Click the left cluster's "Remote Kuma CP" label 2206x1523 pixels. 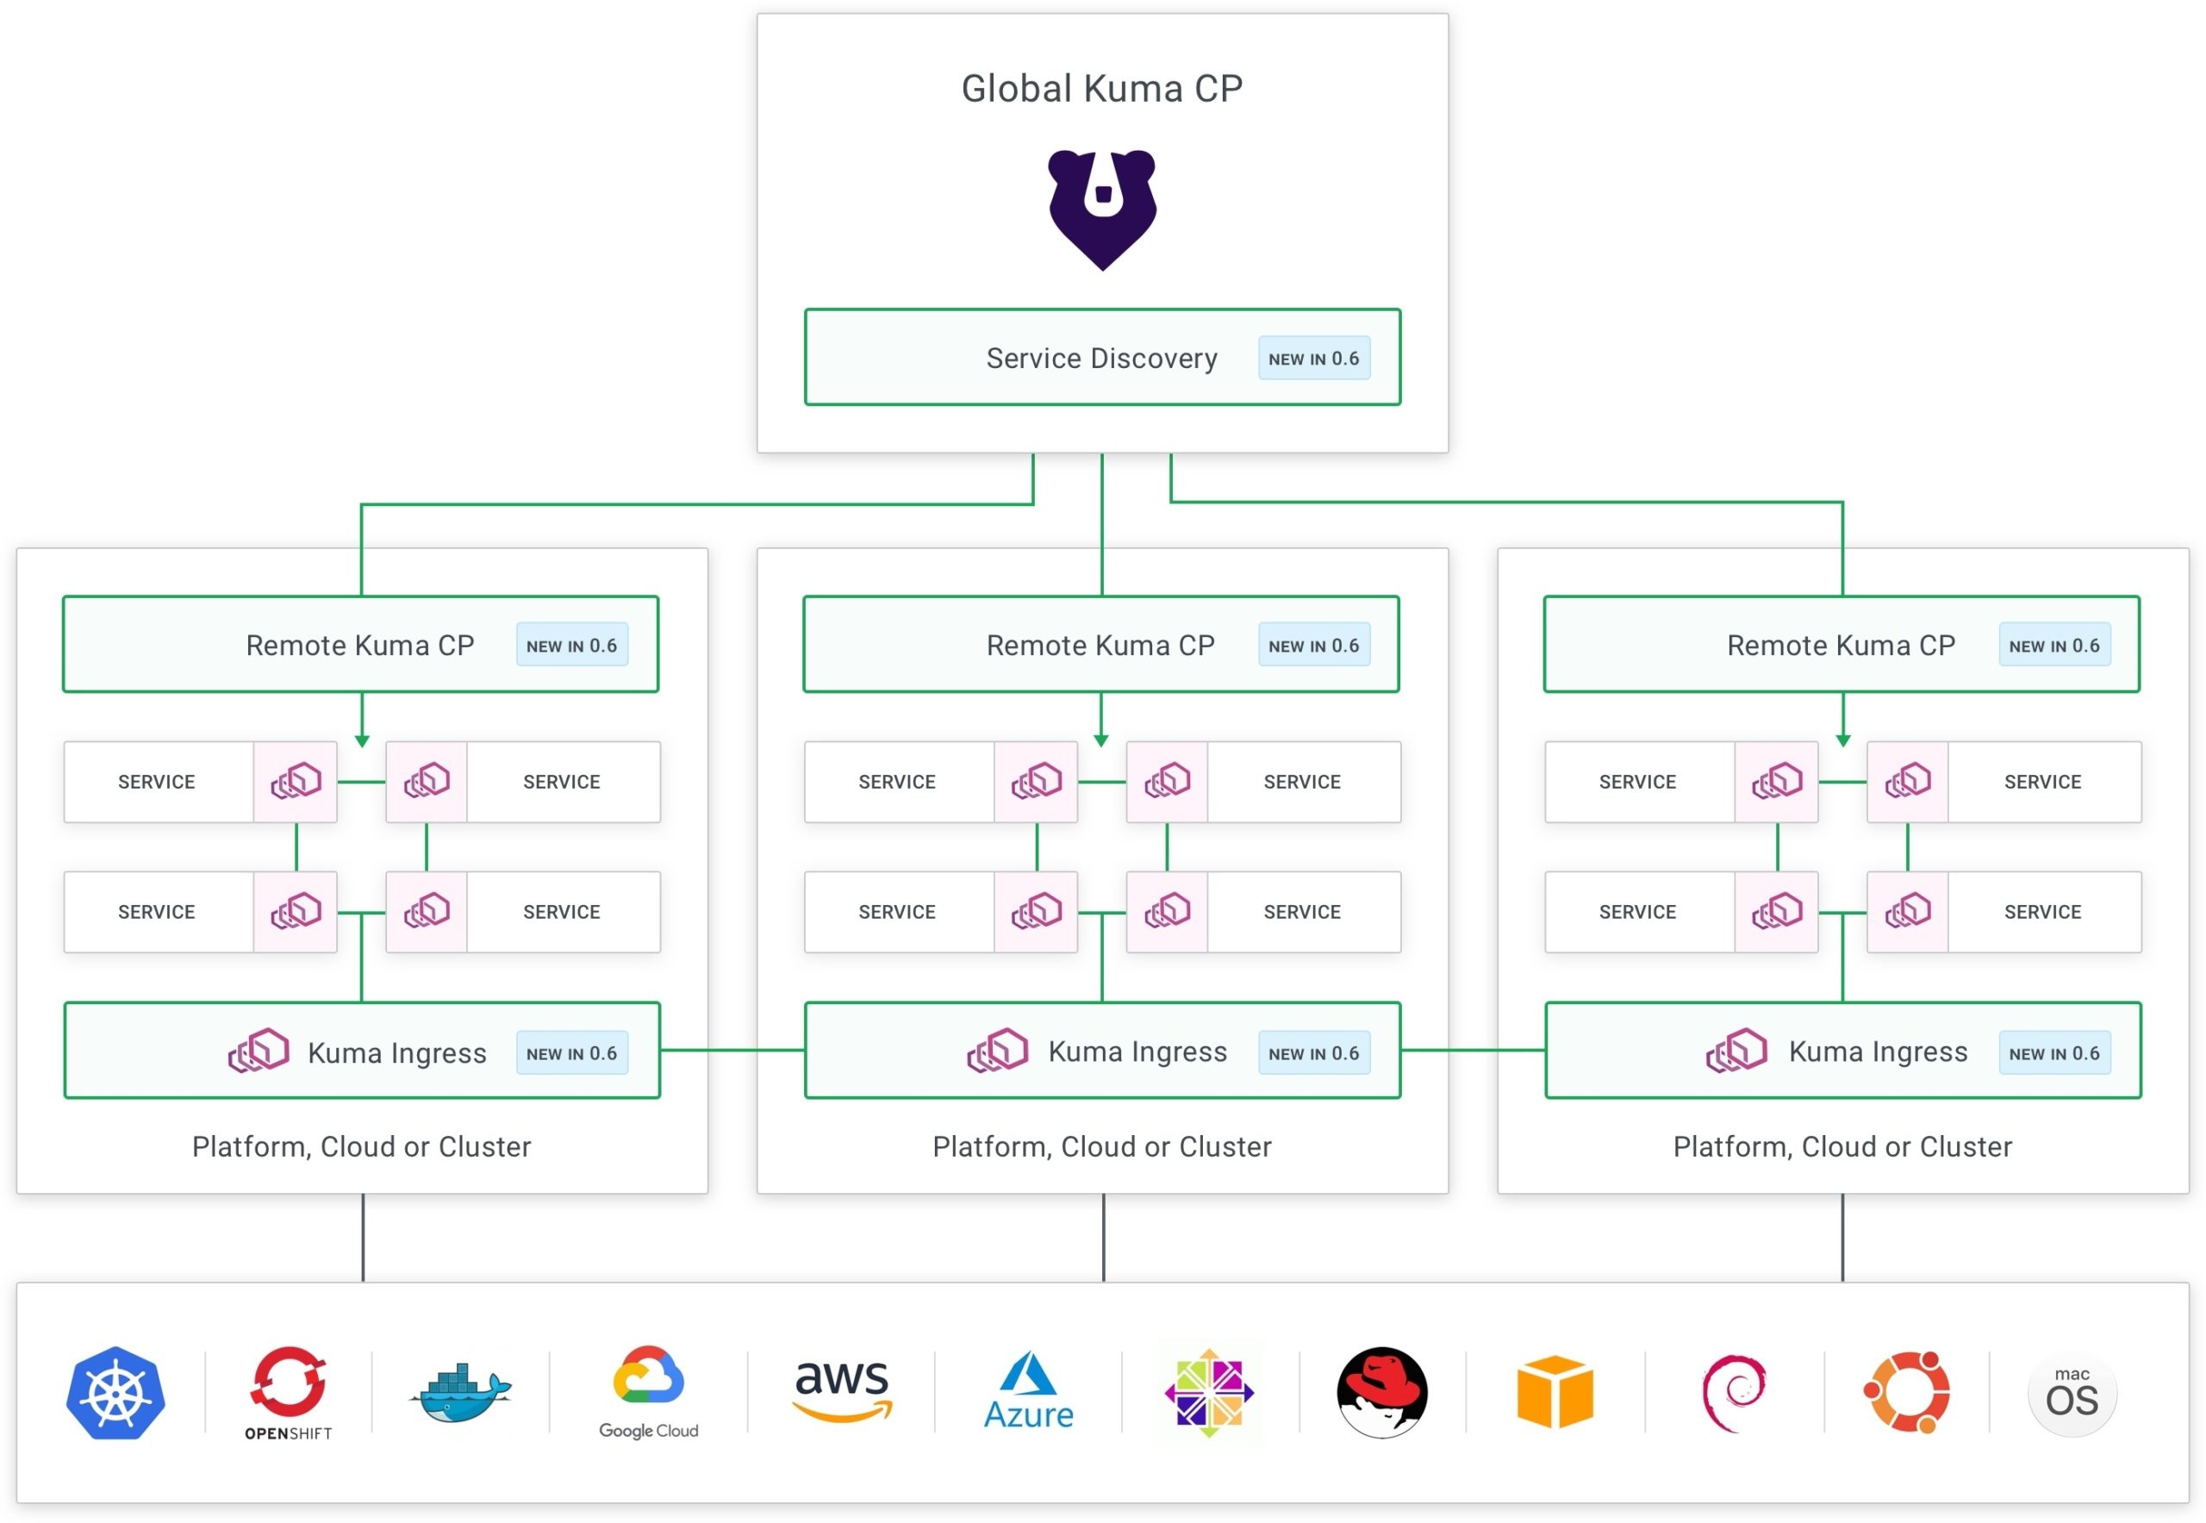point(361,645)
